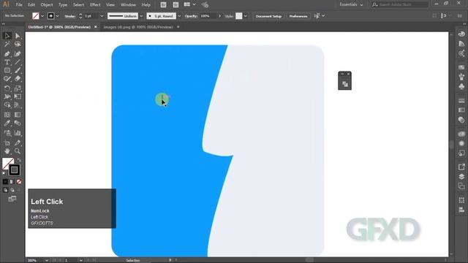Select the Shape Builder tool
Screen dimensions: 468x263
(x=7, y=105)
